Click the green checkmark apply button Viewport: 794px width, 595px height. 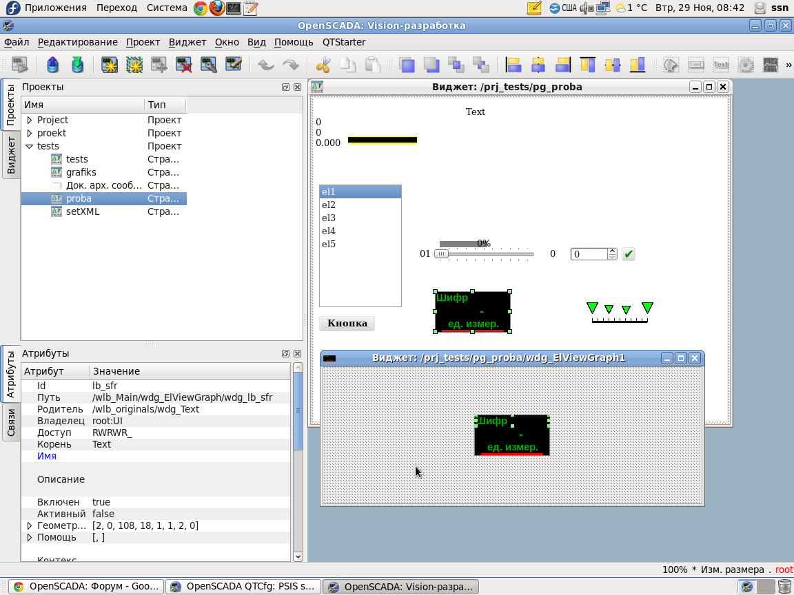click(x=628, y=254)
